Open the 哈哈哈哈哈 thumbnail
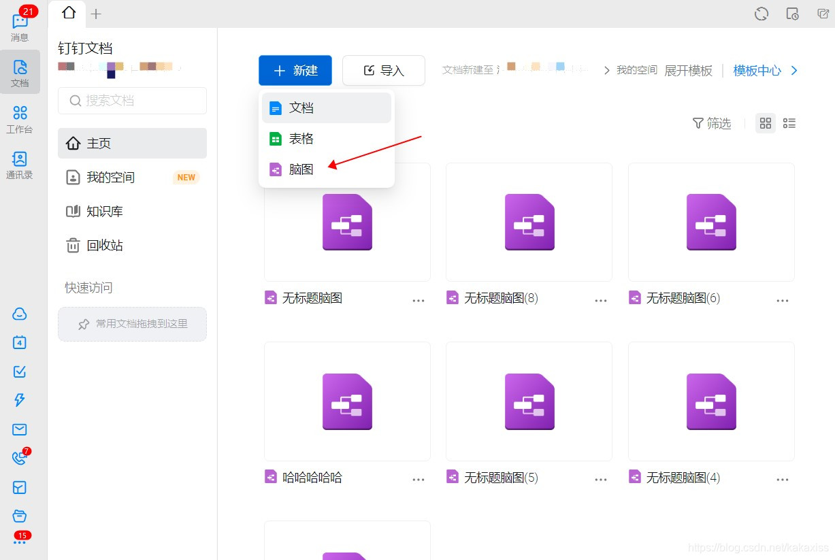This screenshot has height=560, width=835. 347,401
